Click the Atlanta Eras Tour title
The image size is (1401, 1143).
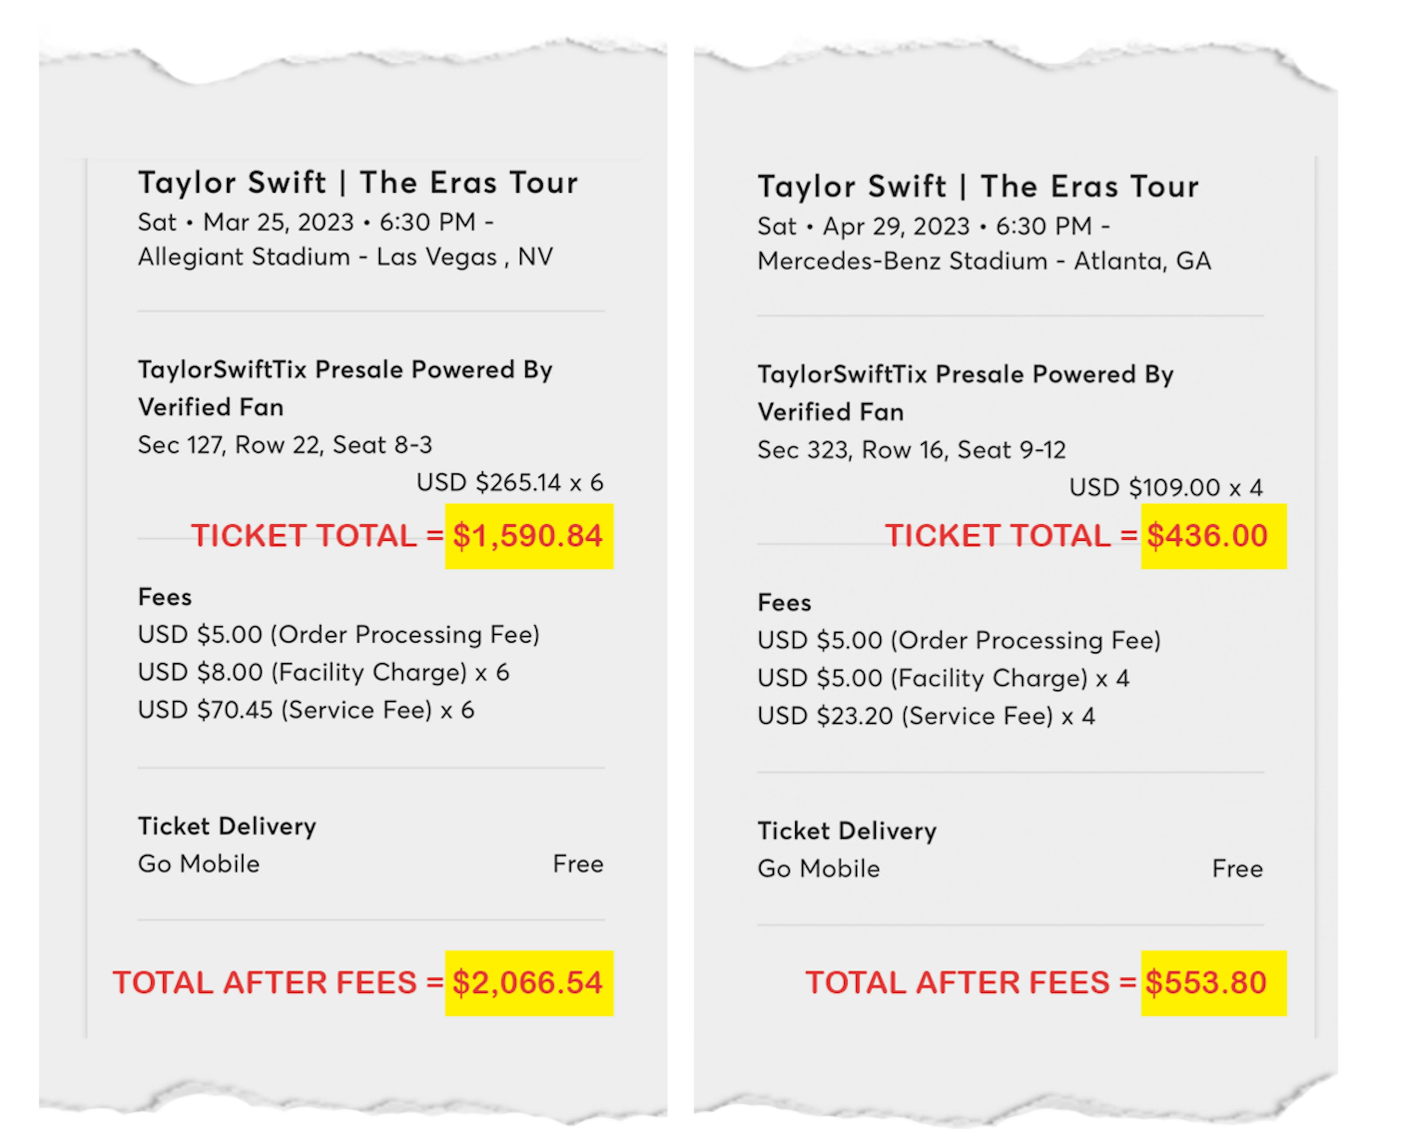pos(979,186)
